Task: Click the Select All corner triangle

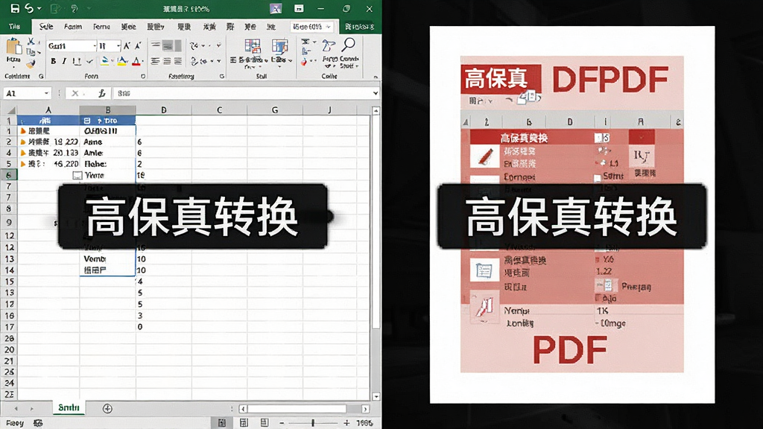Action: 10,110
